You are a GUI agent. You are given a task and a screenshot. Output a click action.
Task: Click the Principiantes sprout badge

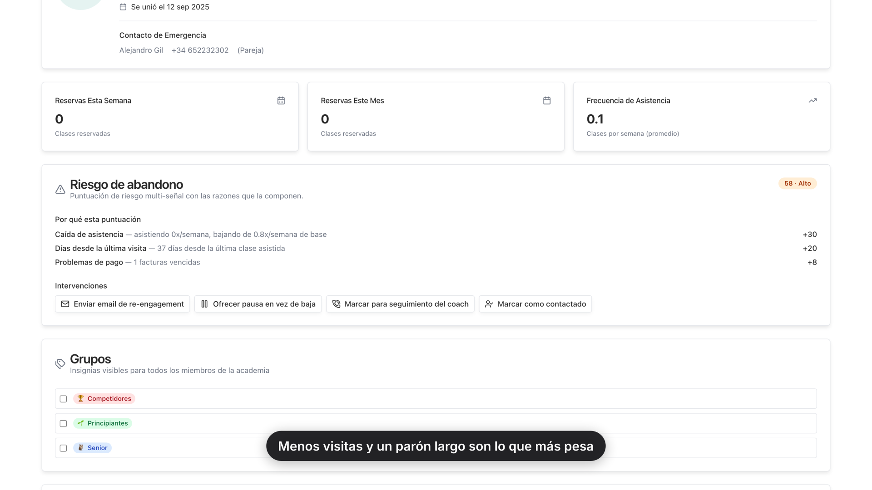(103, 423)
